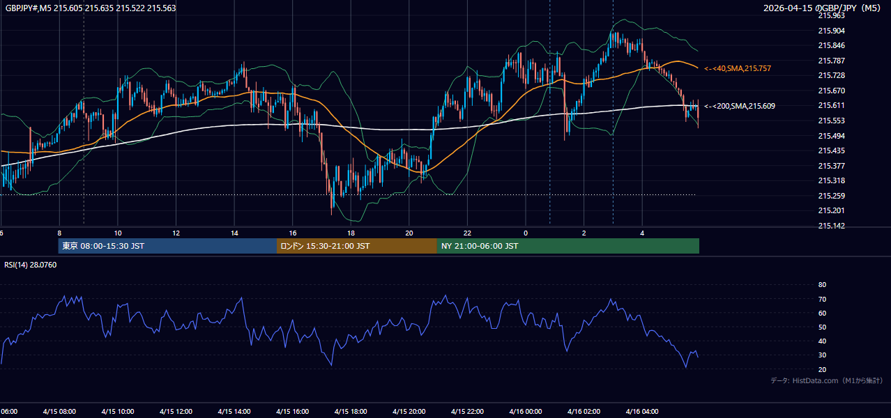Click price axis value 215.201
Viewport: 891px width, 418px height.
[831, 210]
